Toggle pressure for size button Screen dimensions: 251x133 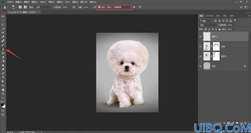(x=140, y=7)
